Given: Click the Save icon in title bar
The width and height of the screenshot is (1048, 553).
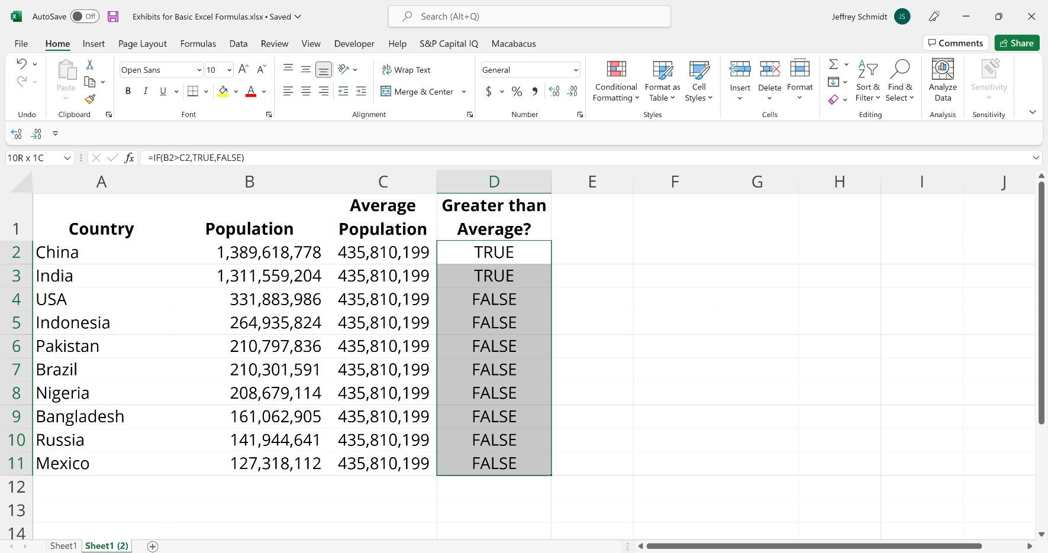Looking at the screenshot, I should coord(113,17).
